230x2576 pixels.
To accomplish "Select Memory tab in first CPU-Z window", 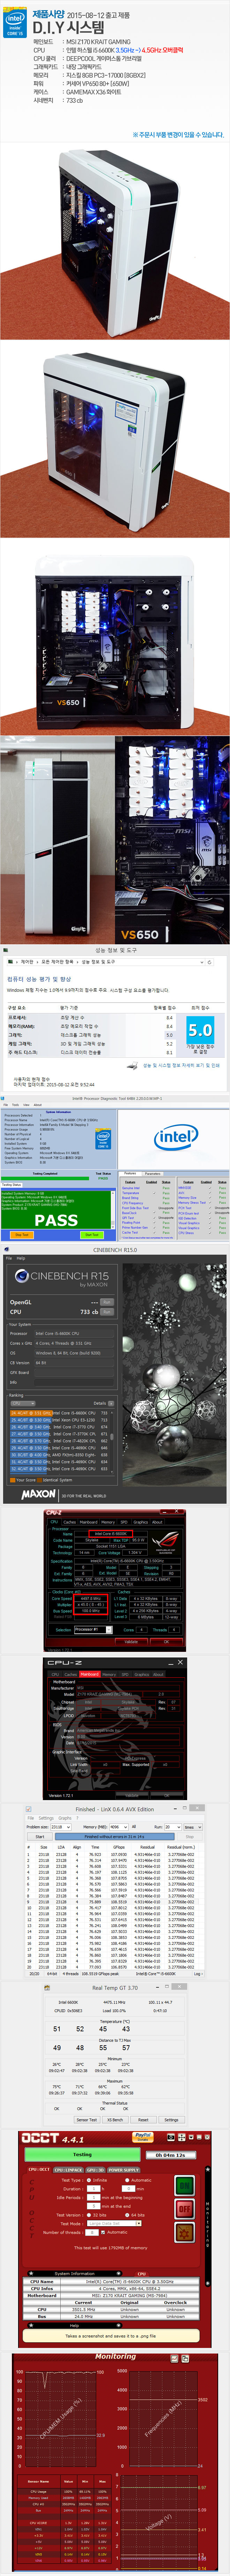I will pyautogui.click(x=108, y=1523).
